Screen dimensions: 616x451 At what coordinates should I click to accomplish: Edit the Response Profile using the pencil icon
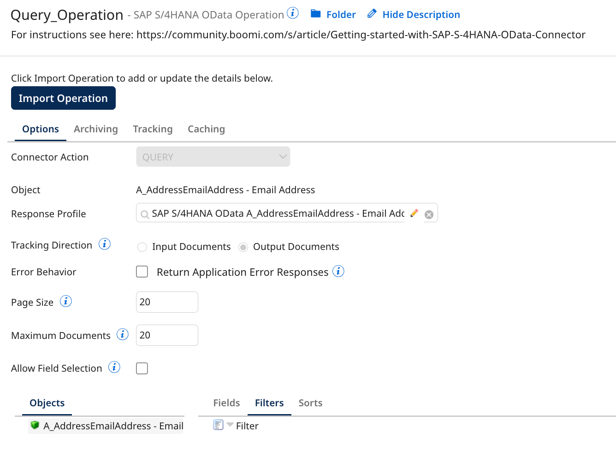coord(414,213)
